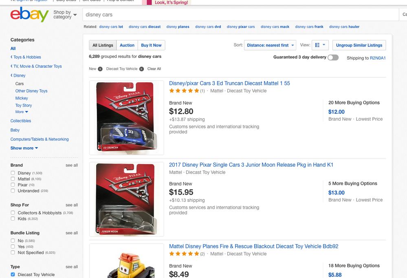The image size is (407, 278).
Task: Open the Sort by distance dropdown
Action: pyautogui.click(x=270, y=45)
